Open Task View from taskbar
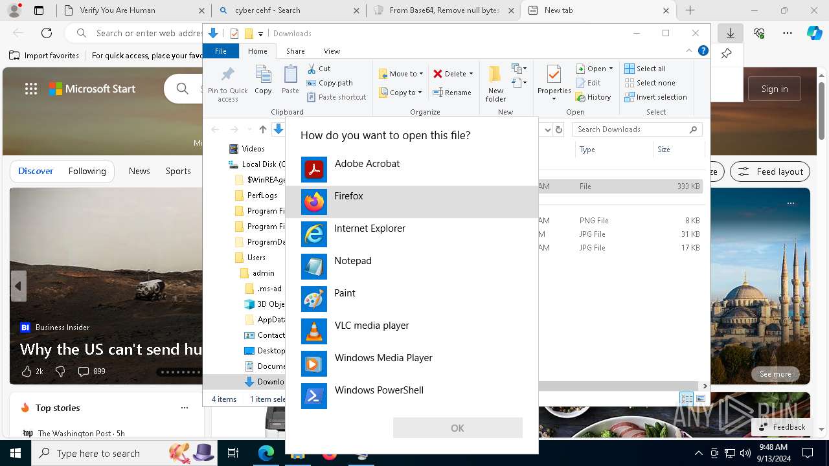This screenshot has height=466, width=829. [233, 453]
